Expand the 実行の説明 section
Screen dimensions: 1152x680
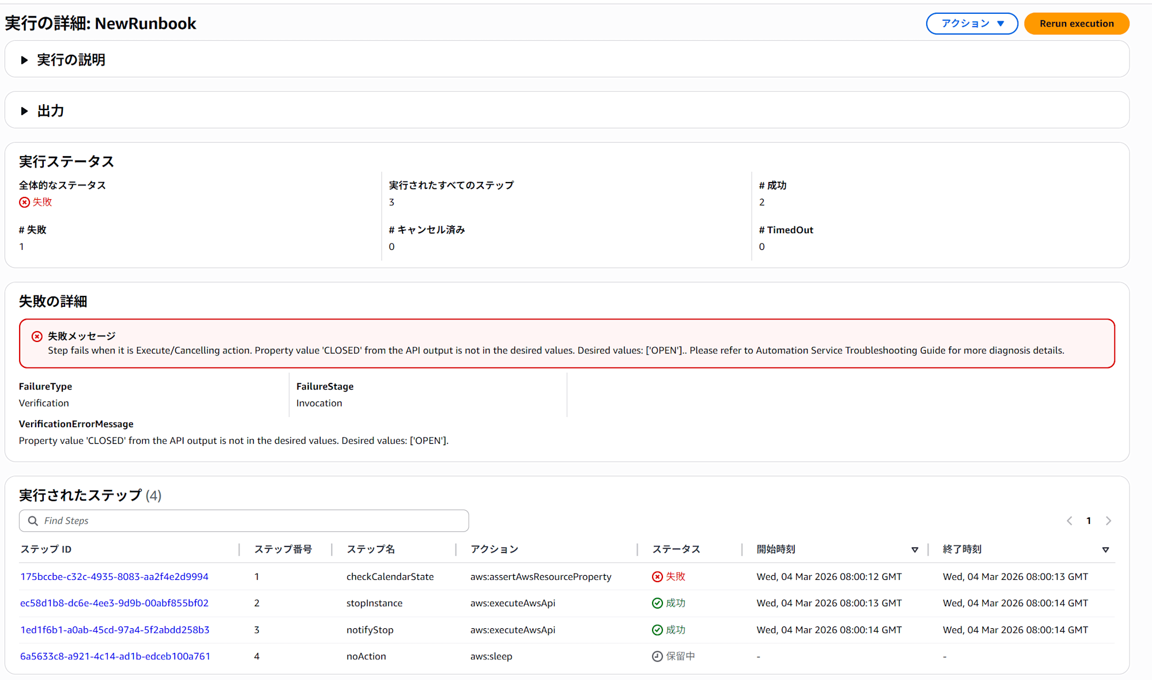click(x=24, y=60)
